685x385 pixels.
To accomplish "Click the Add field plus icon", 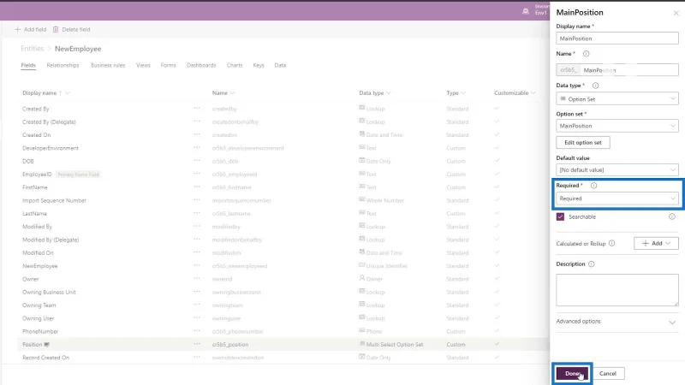I will pyautogui.click(x=17, y=29).
